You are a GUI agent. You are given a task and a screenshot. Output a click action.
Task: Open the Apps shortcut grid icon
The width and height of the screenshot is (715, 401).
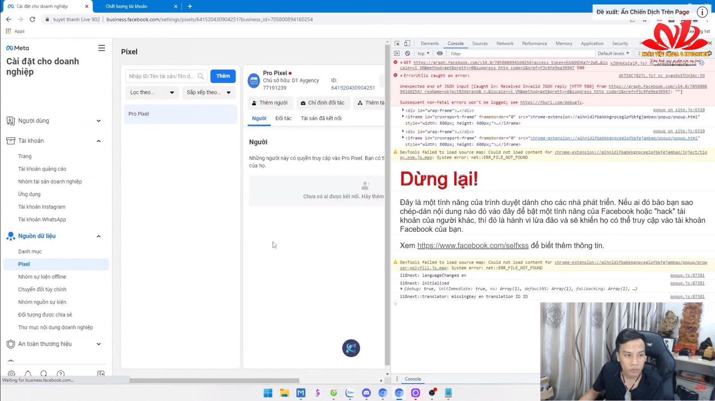(x=8, y=31)
